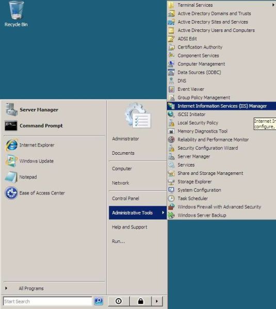The width and height of the screenshot is (276, 309).
Task: Click the Administrator account picture
Action: coord(138,115)
